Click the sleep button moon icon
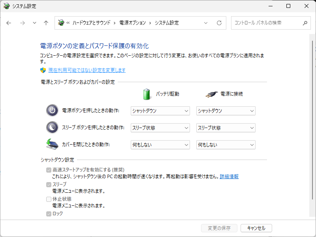Viewport: 316px width, 237px height. click(x=52, y=128)
